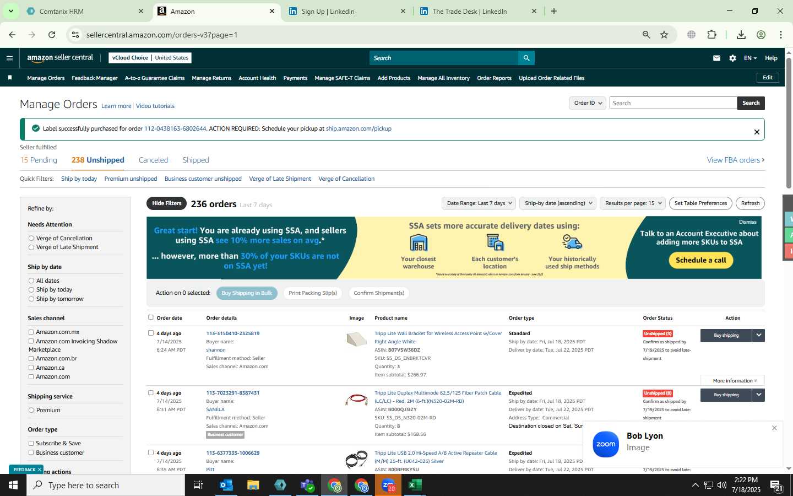Expand Buy shipping arrow for second order
This screenshot has height=496, width=793.
pyautogui.click(x=758, y=395)
